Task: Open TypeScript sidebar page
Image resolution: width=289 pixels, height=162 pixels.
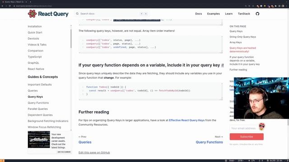Action: [x=35, y=57]
